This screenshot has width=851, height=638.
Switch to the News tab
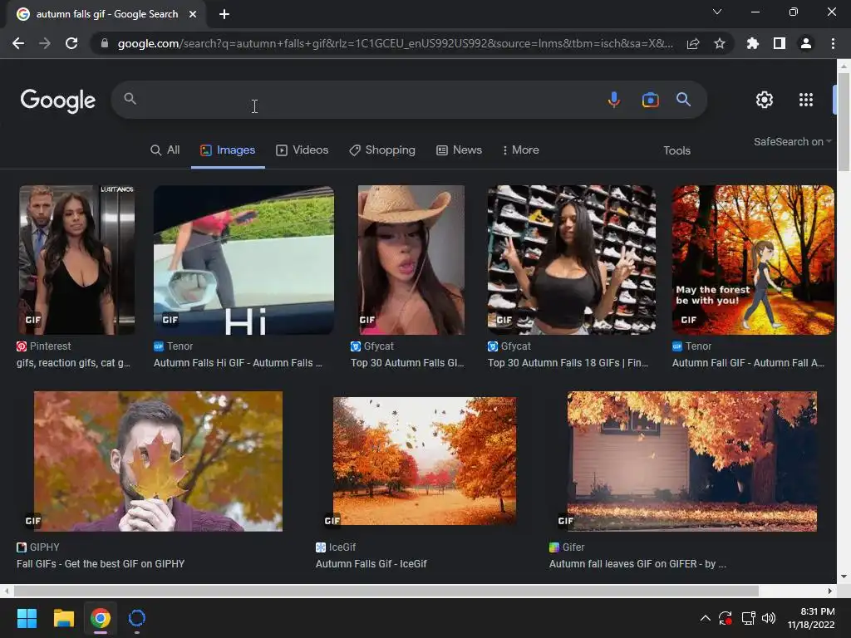click(459, 150)
